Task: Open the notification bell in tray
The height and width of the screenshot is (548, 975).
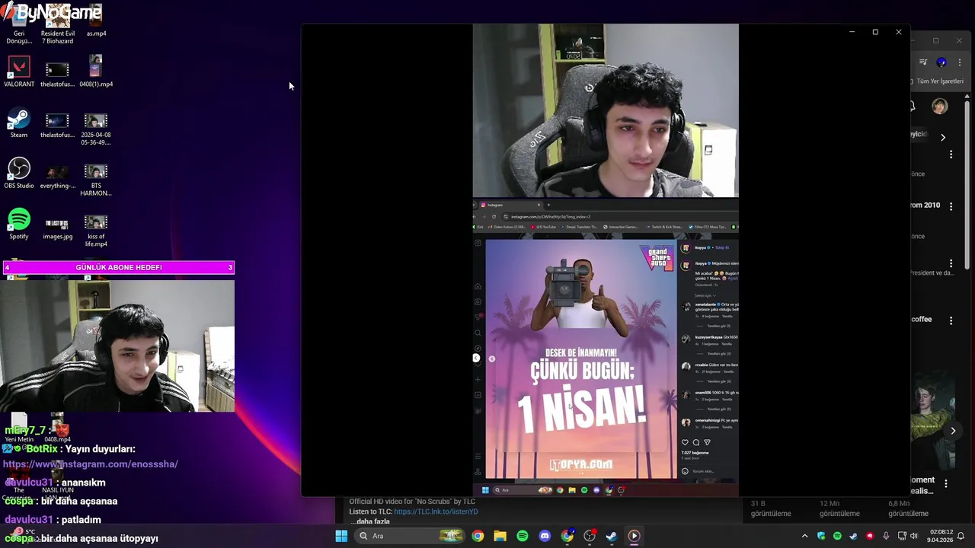Action: pyautogui.click(x=961, y=536)
